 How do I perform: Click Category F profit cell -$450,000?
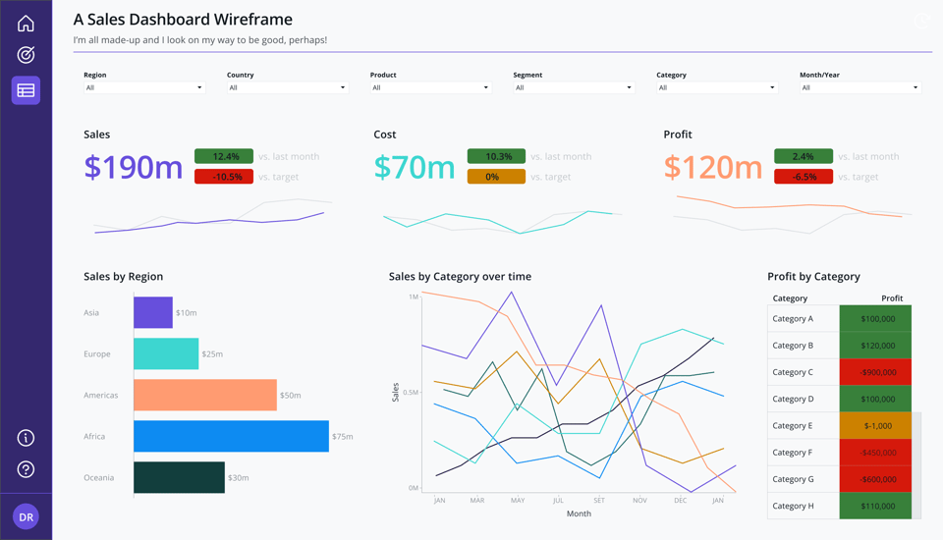tap(875, 453)
